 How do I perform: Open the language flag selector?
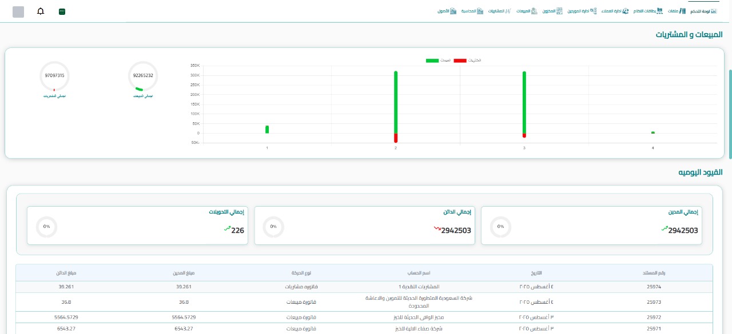click(62, 11)
